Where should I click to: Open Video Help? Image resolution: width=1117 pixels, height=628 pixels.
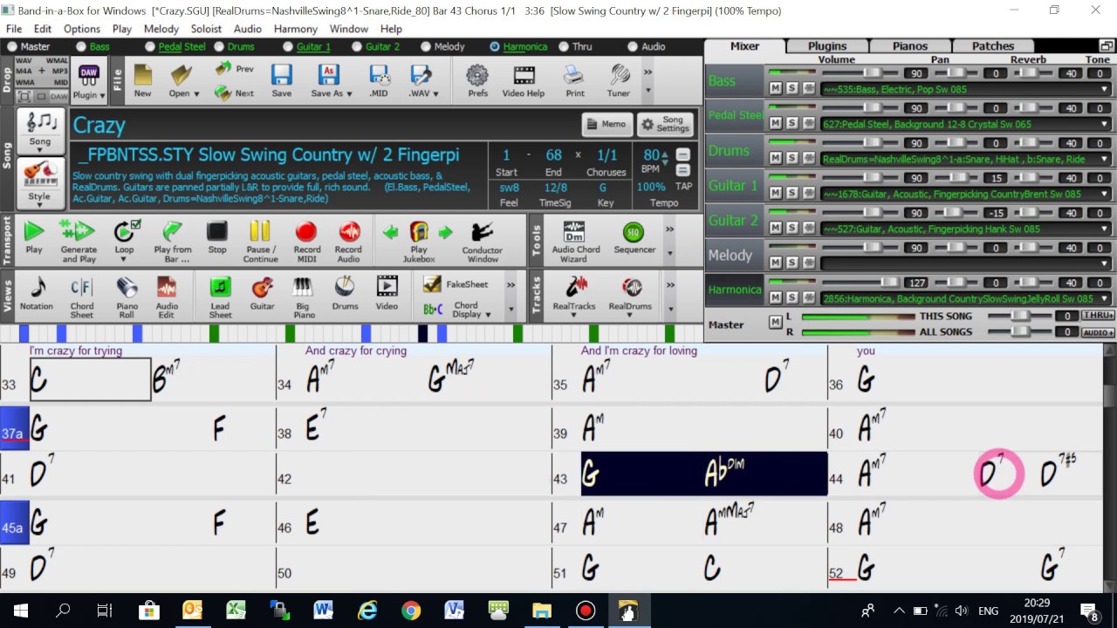click(x=524, y=80)
